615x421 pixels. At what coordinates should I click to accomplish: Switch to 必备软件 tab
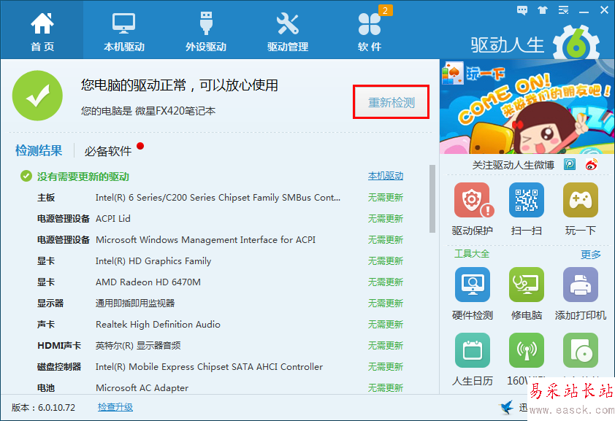click(108, 151)
